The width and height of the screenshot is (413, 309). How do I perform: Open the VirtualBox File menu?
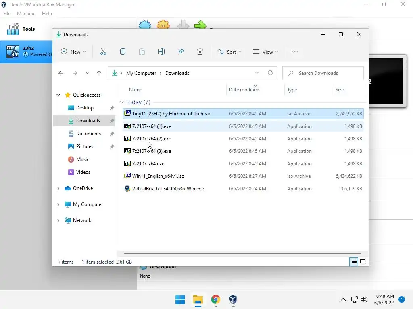7,14
